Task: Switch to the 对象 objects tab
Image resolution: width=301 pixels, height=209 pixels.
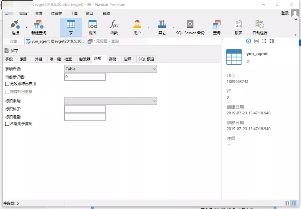Action: (x=14, y=41)
